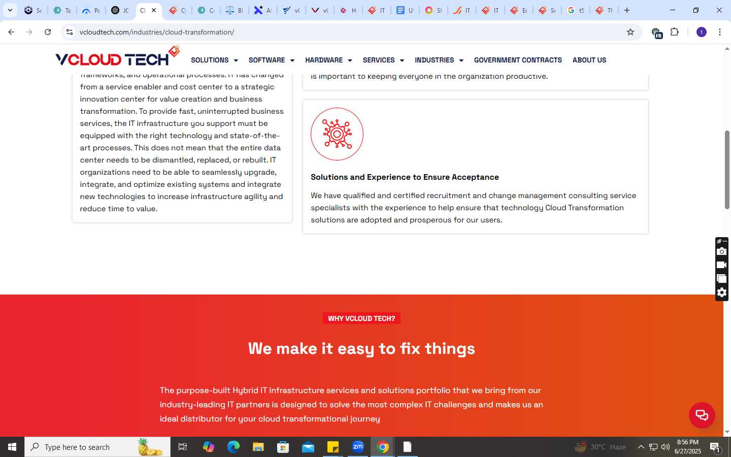Image resolution: width=731 pixels, height=457 pixels.
Task: Open the gear settings in side toolbar
Action: 721,292
